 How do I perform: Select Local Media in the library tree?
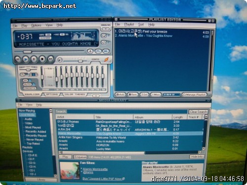point(27,115)
